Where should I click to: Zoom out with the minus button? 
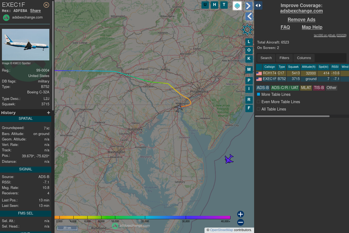coord(240,222)
